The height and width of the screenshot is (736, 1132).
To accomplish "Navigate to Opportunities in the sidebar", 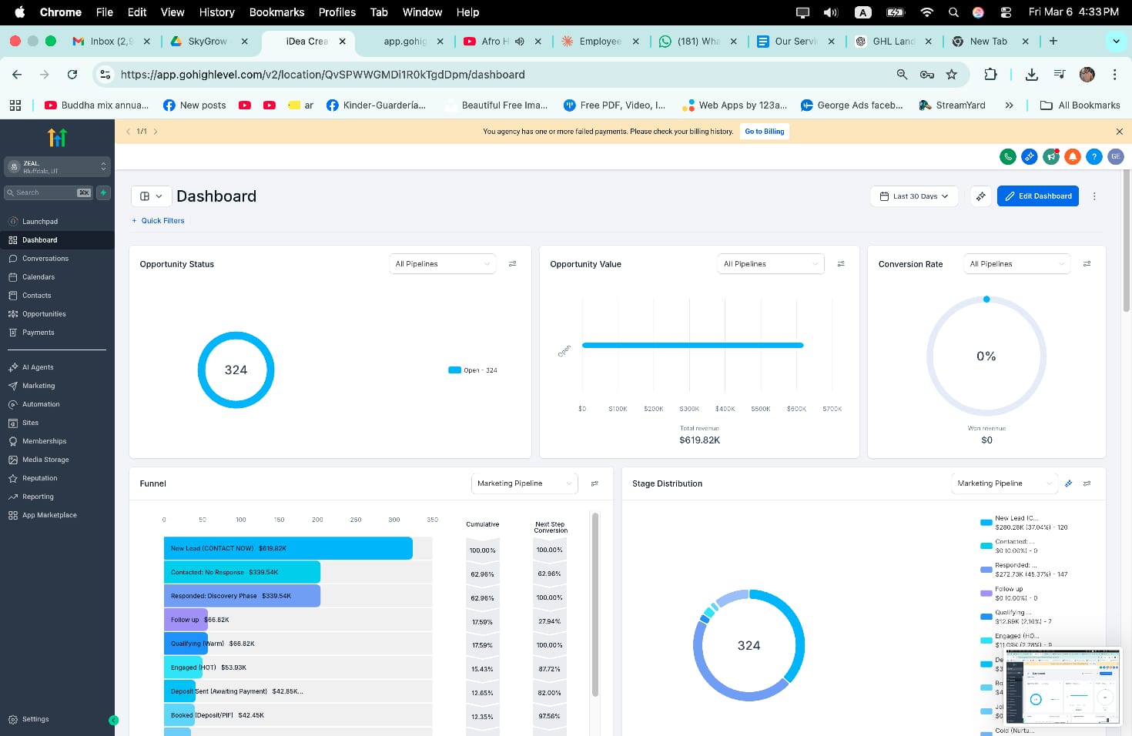I will pos(44,313).
